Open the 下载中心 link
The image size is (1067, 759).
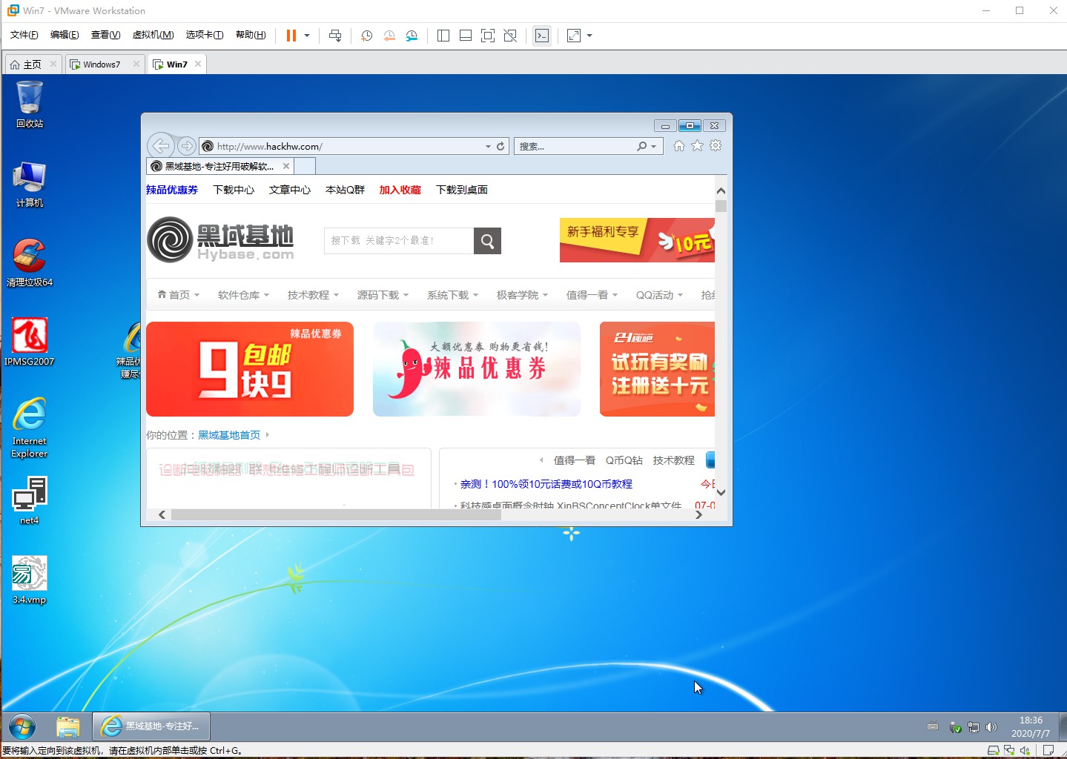[x=234, y=190]
